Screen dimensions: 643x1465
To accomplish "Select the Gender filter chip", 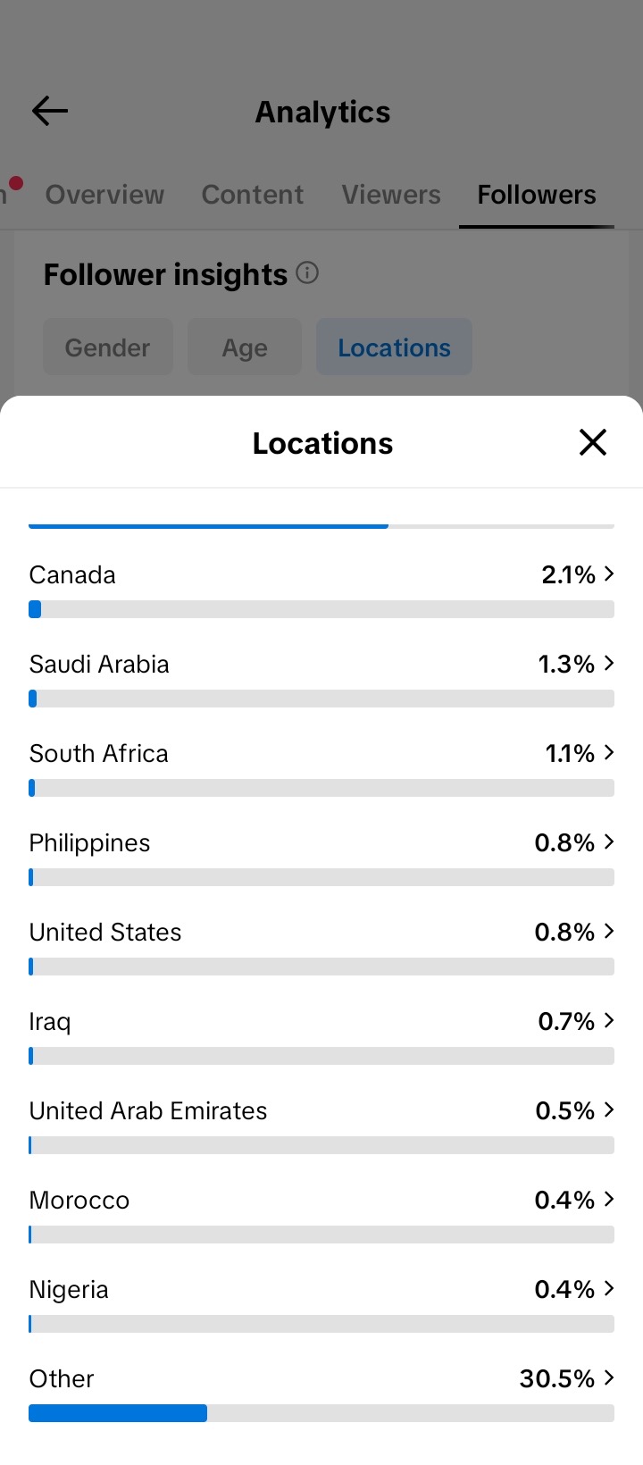I will click(108, 347).
